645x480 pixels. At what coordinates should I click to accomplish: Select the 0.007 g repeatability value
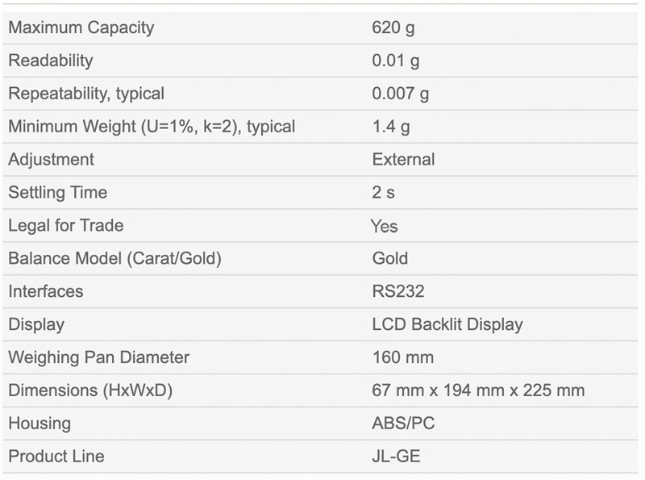click(x=401, y=94)
